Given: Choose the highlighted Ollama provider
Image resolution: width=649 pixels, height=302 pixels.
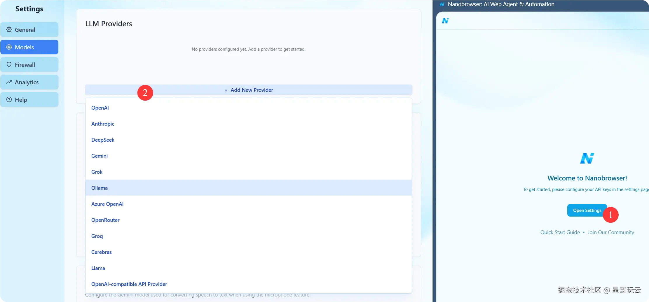Looking at the screenshot, I should coord(249,188).
